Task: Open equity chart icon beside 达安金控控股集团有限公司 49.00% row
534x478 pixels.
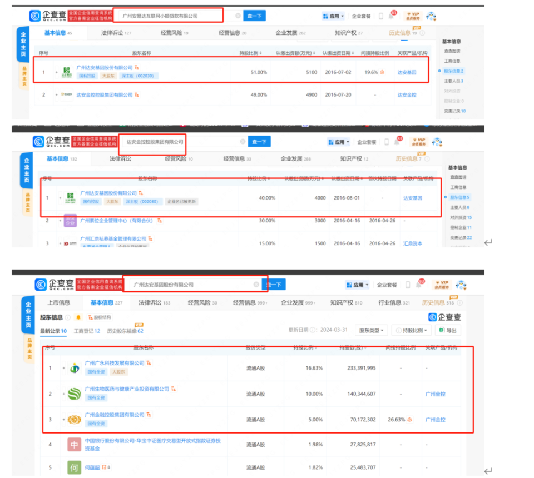Action: [137, 95]
